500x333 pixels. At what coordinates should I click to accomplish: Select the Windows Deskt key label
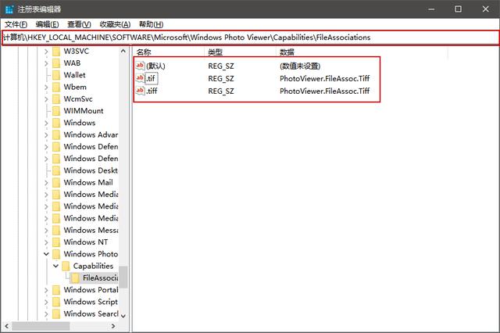[91, 170]
